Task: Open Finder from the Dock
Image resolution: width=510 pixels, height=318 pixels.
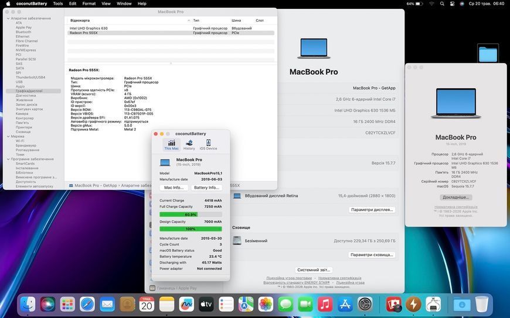Action: pos(28,305)
